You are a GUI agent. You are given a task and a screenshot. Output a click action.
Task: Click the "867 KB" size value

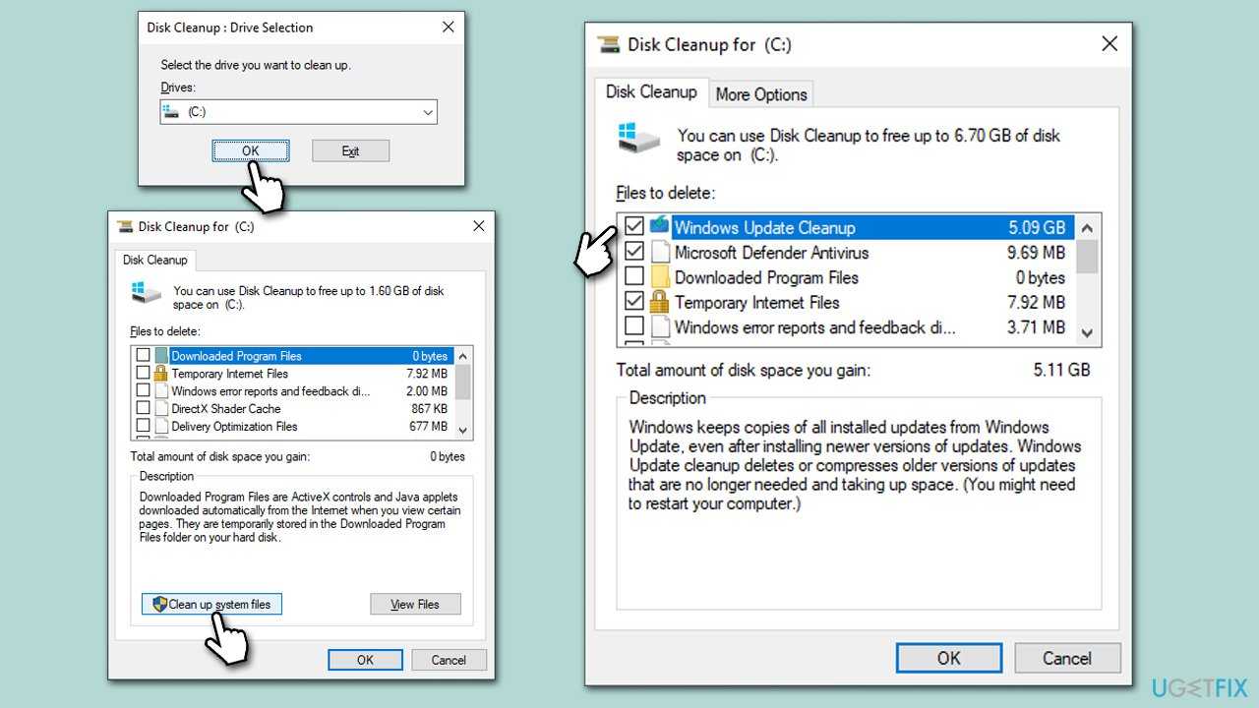tap(430, 409)
